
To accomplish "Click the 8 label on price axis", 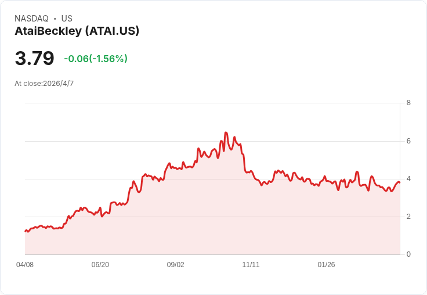I will (x=408, y=103).
